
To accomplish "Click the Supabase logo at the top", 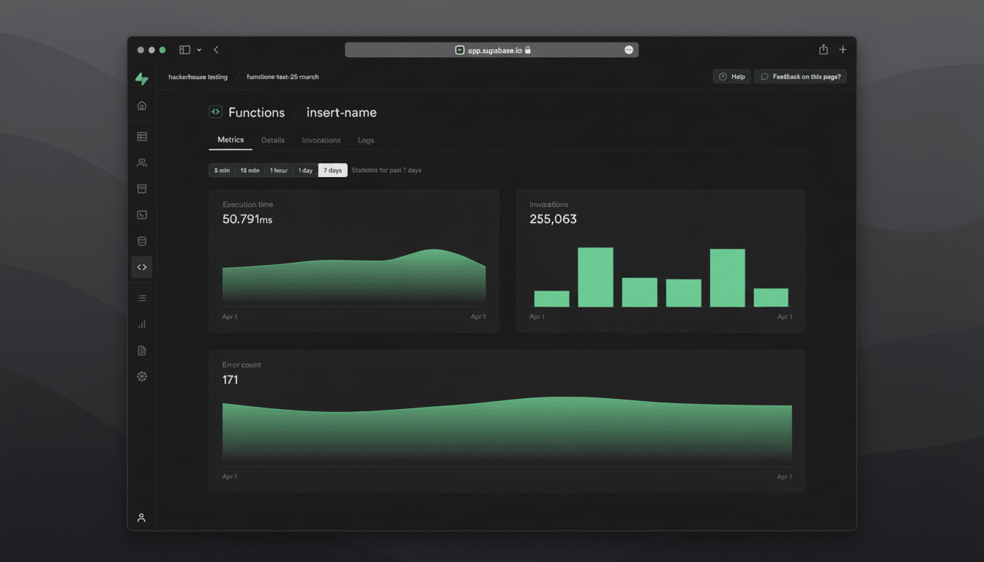I will 141,78.
